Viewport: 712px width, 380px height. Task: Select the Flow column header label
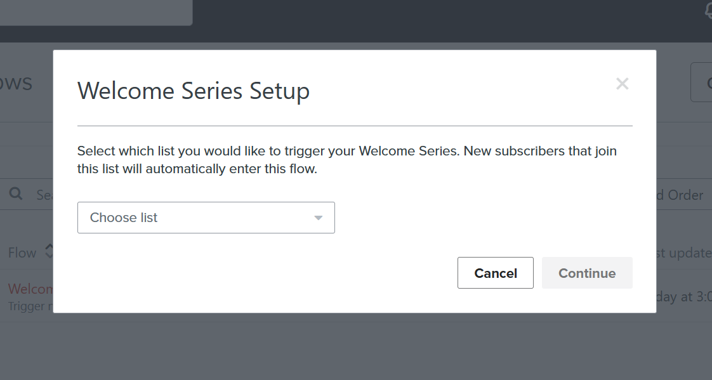[22, 253]
